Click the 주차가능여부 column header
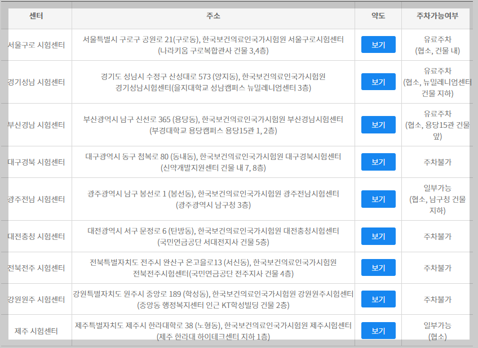Screen dimensions: 478x348 (x=437, y=16)
